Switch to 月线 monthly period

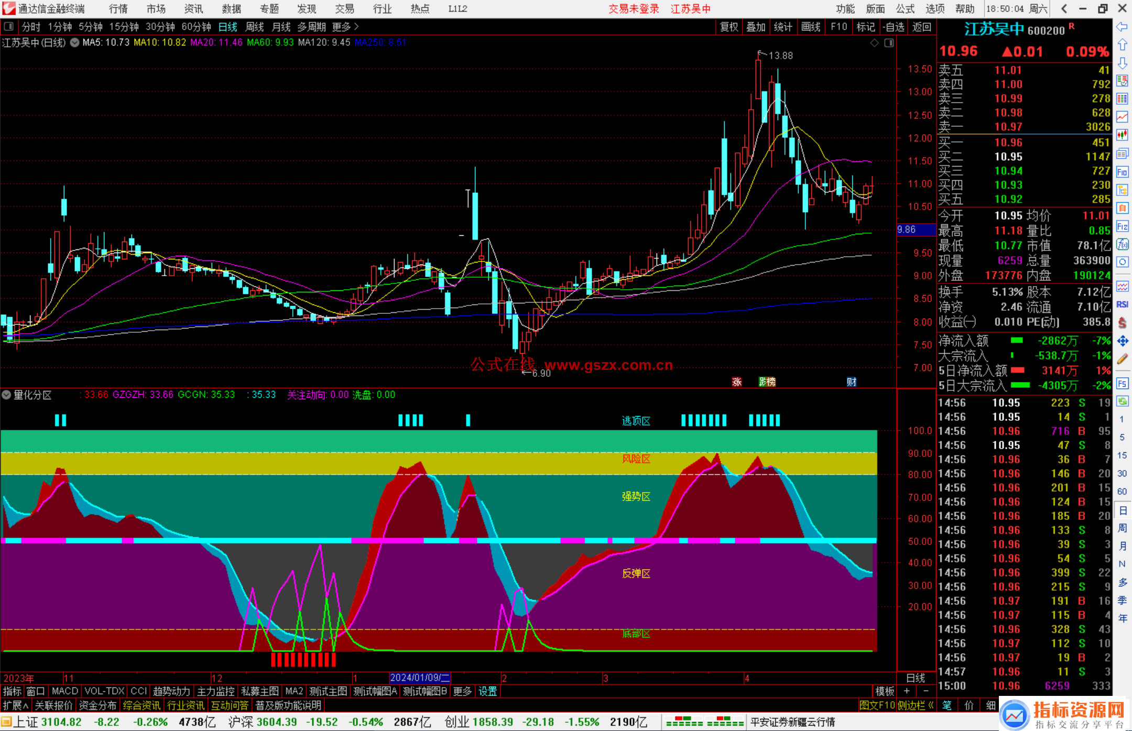pos(281,27)
